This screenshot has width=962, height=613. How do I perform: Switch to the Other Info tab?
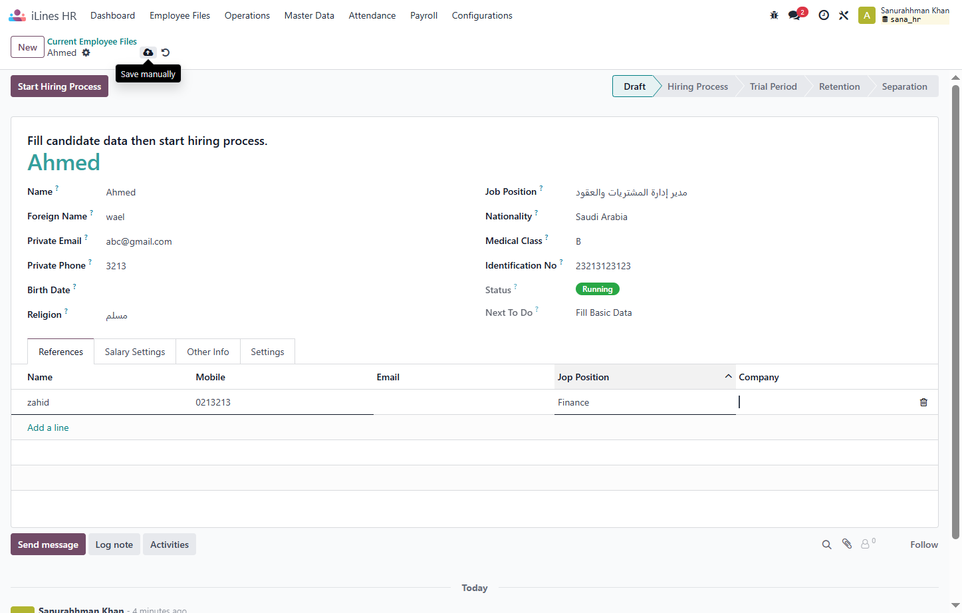[208, 352]
